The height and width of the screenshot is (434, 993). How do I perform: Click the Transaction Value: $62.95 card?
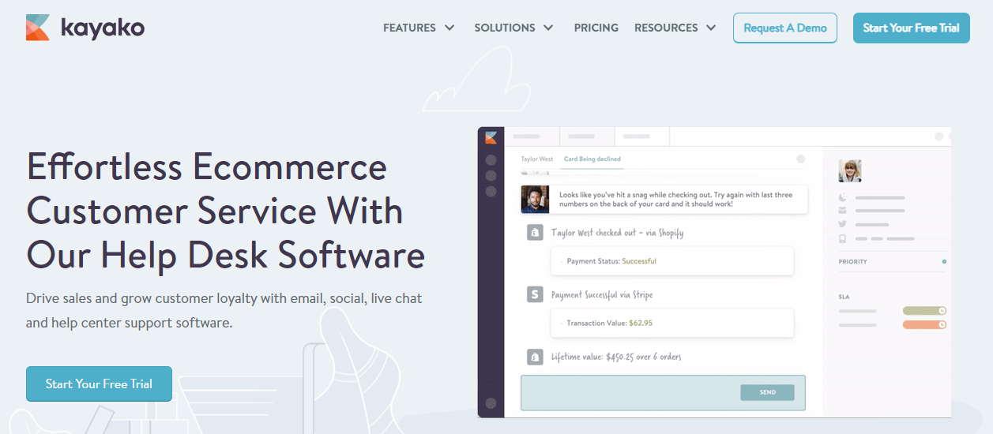tap(672, 323)
